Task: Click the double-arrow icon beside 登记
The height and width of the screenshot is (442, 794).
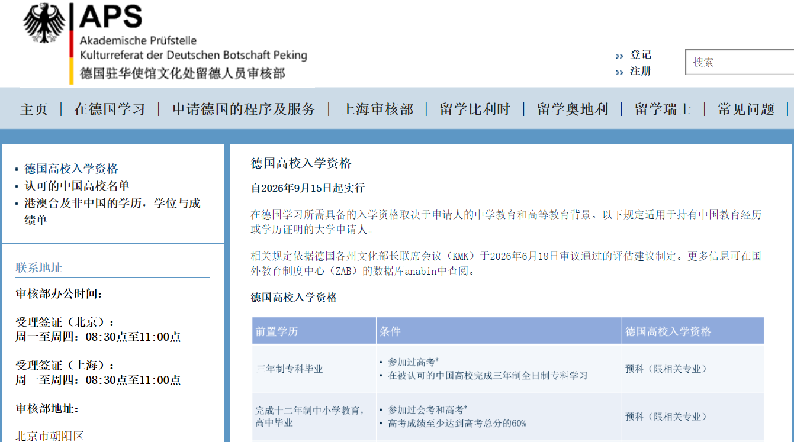Action: tap(619, 56)
